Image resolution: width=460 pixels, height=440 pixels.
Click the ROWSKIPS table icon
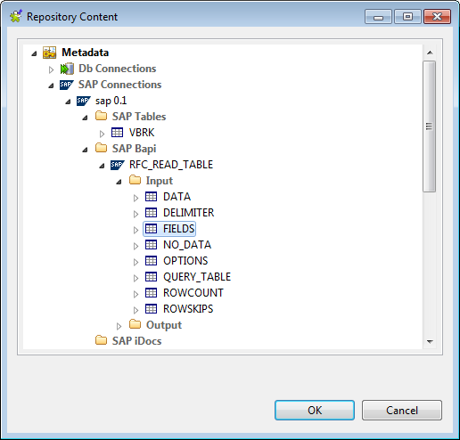point(151,309)
